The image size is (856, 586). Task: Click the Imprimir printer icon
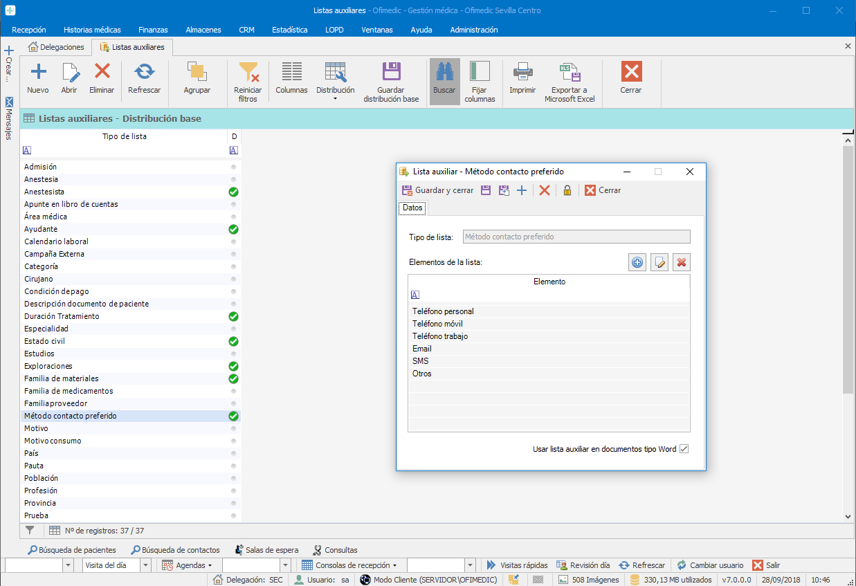point(522,72)
